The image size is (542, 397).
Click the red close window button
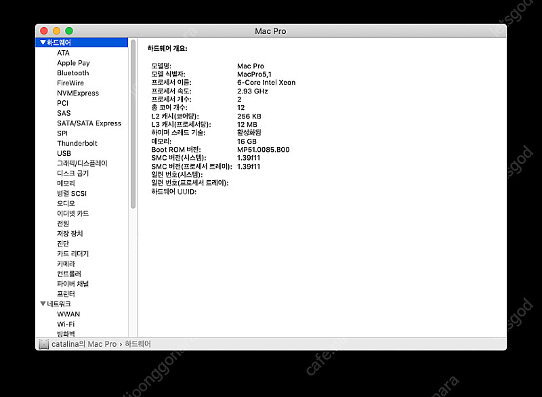coord(44,30)
